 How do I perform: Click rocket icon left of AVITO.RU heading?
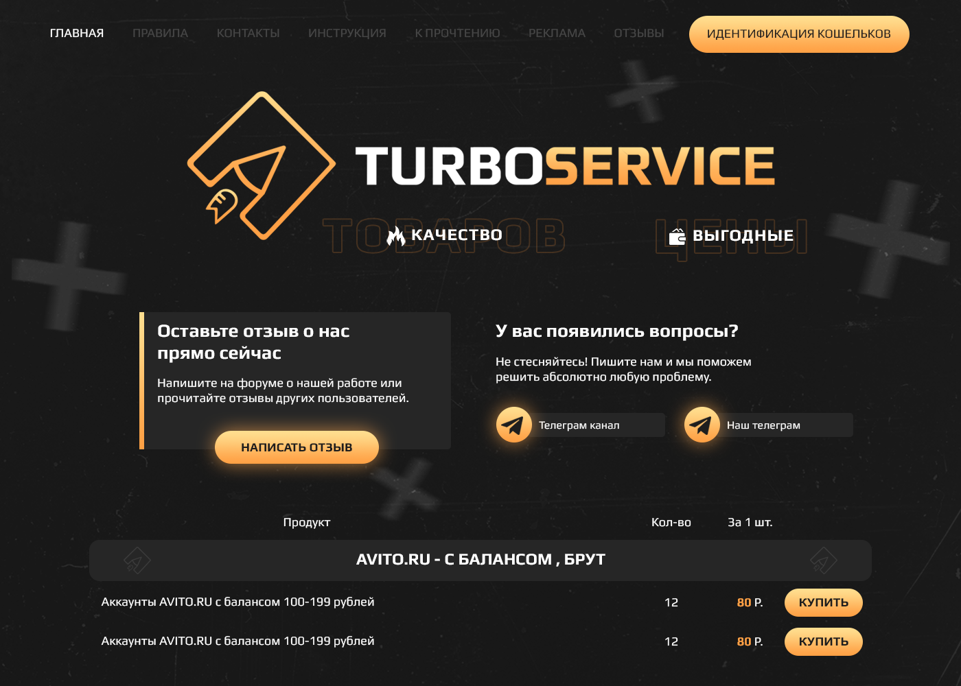137,560
